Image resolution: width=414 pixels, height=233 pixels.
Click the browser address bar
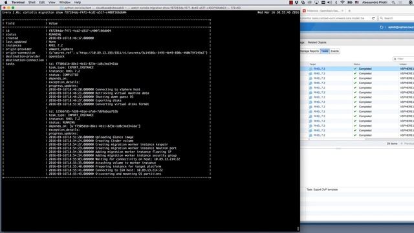click(335, 18)
